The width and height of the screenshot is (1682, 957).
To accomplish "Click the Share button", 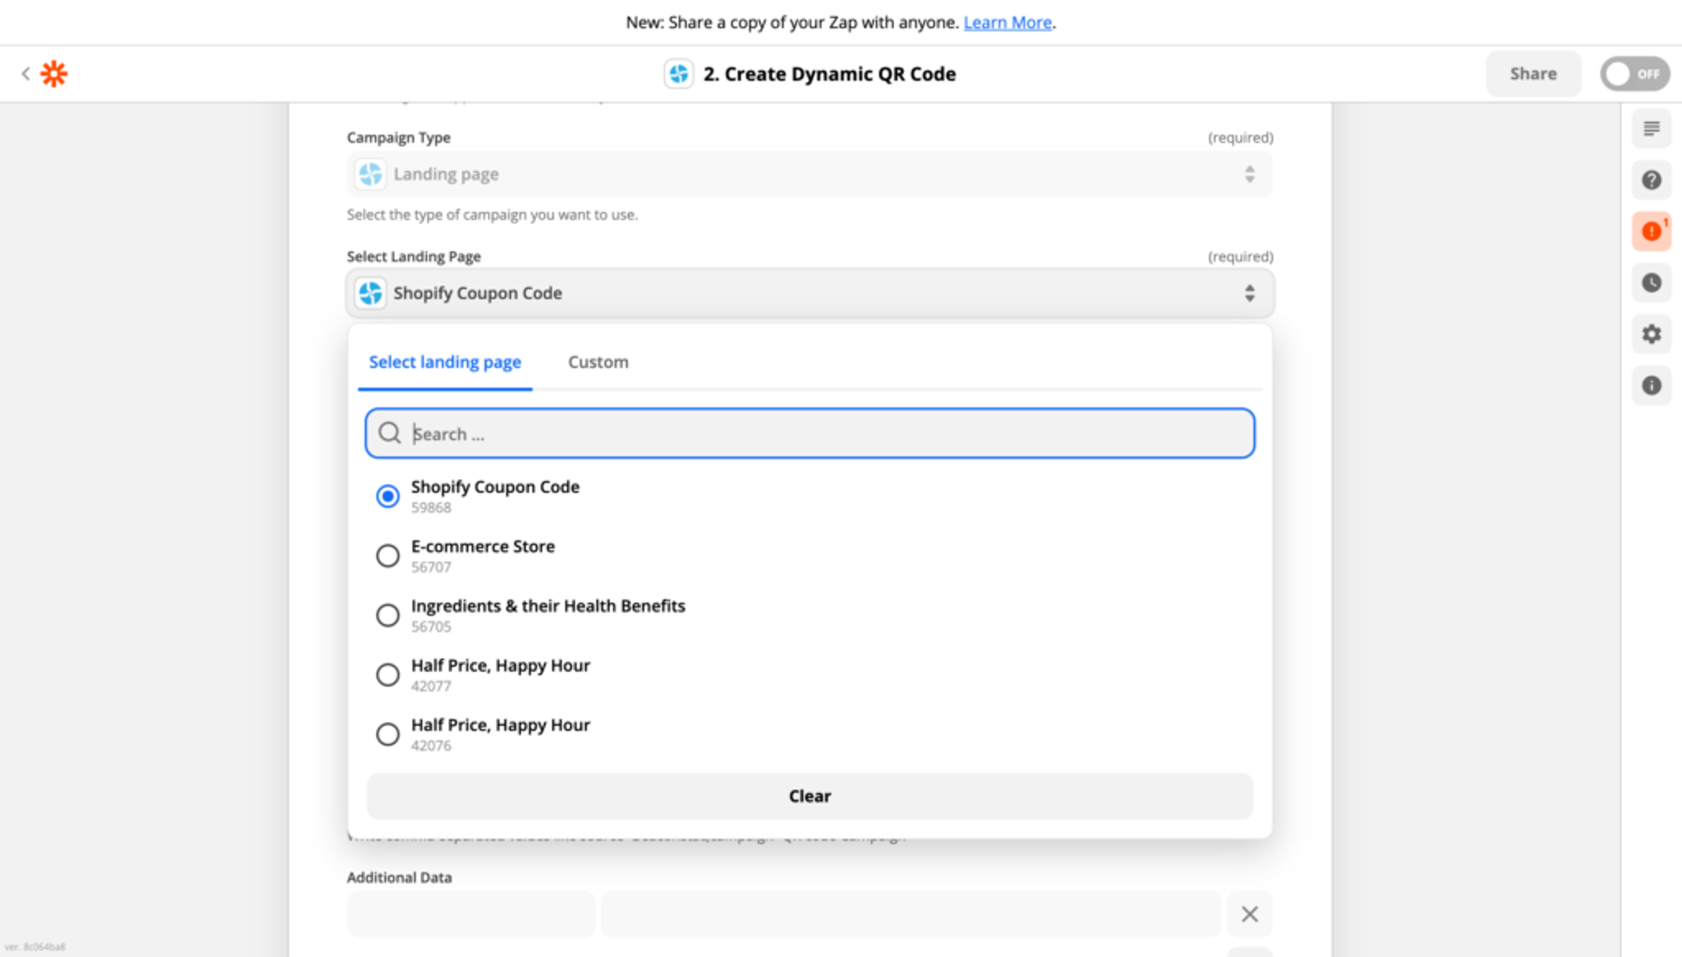I will (x=1533, y=74).
